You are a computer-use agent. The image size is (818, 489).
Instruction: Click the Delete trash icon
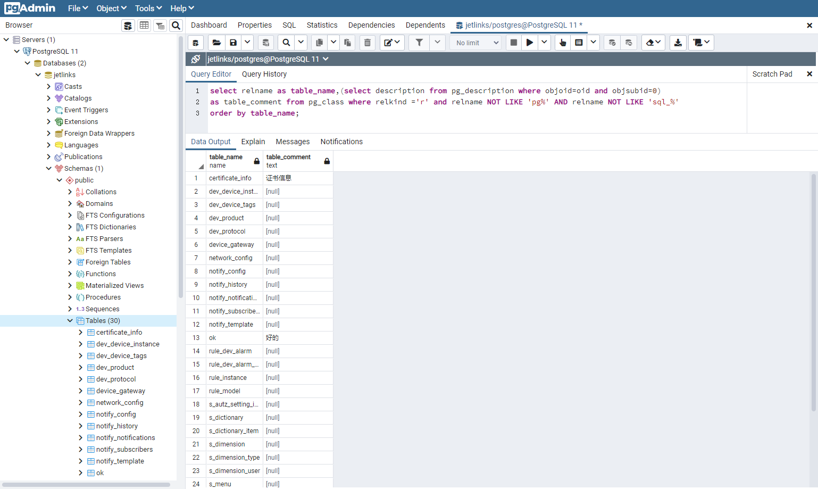[368, 43]
